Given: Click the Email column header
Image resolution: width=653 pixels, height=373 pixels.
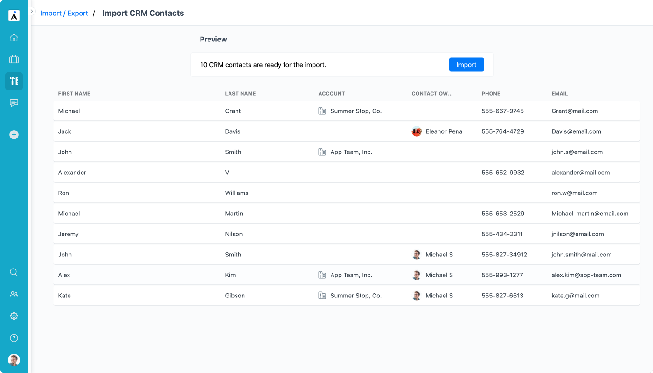Looking at the screenshot, I should click(560, 94).
